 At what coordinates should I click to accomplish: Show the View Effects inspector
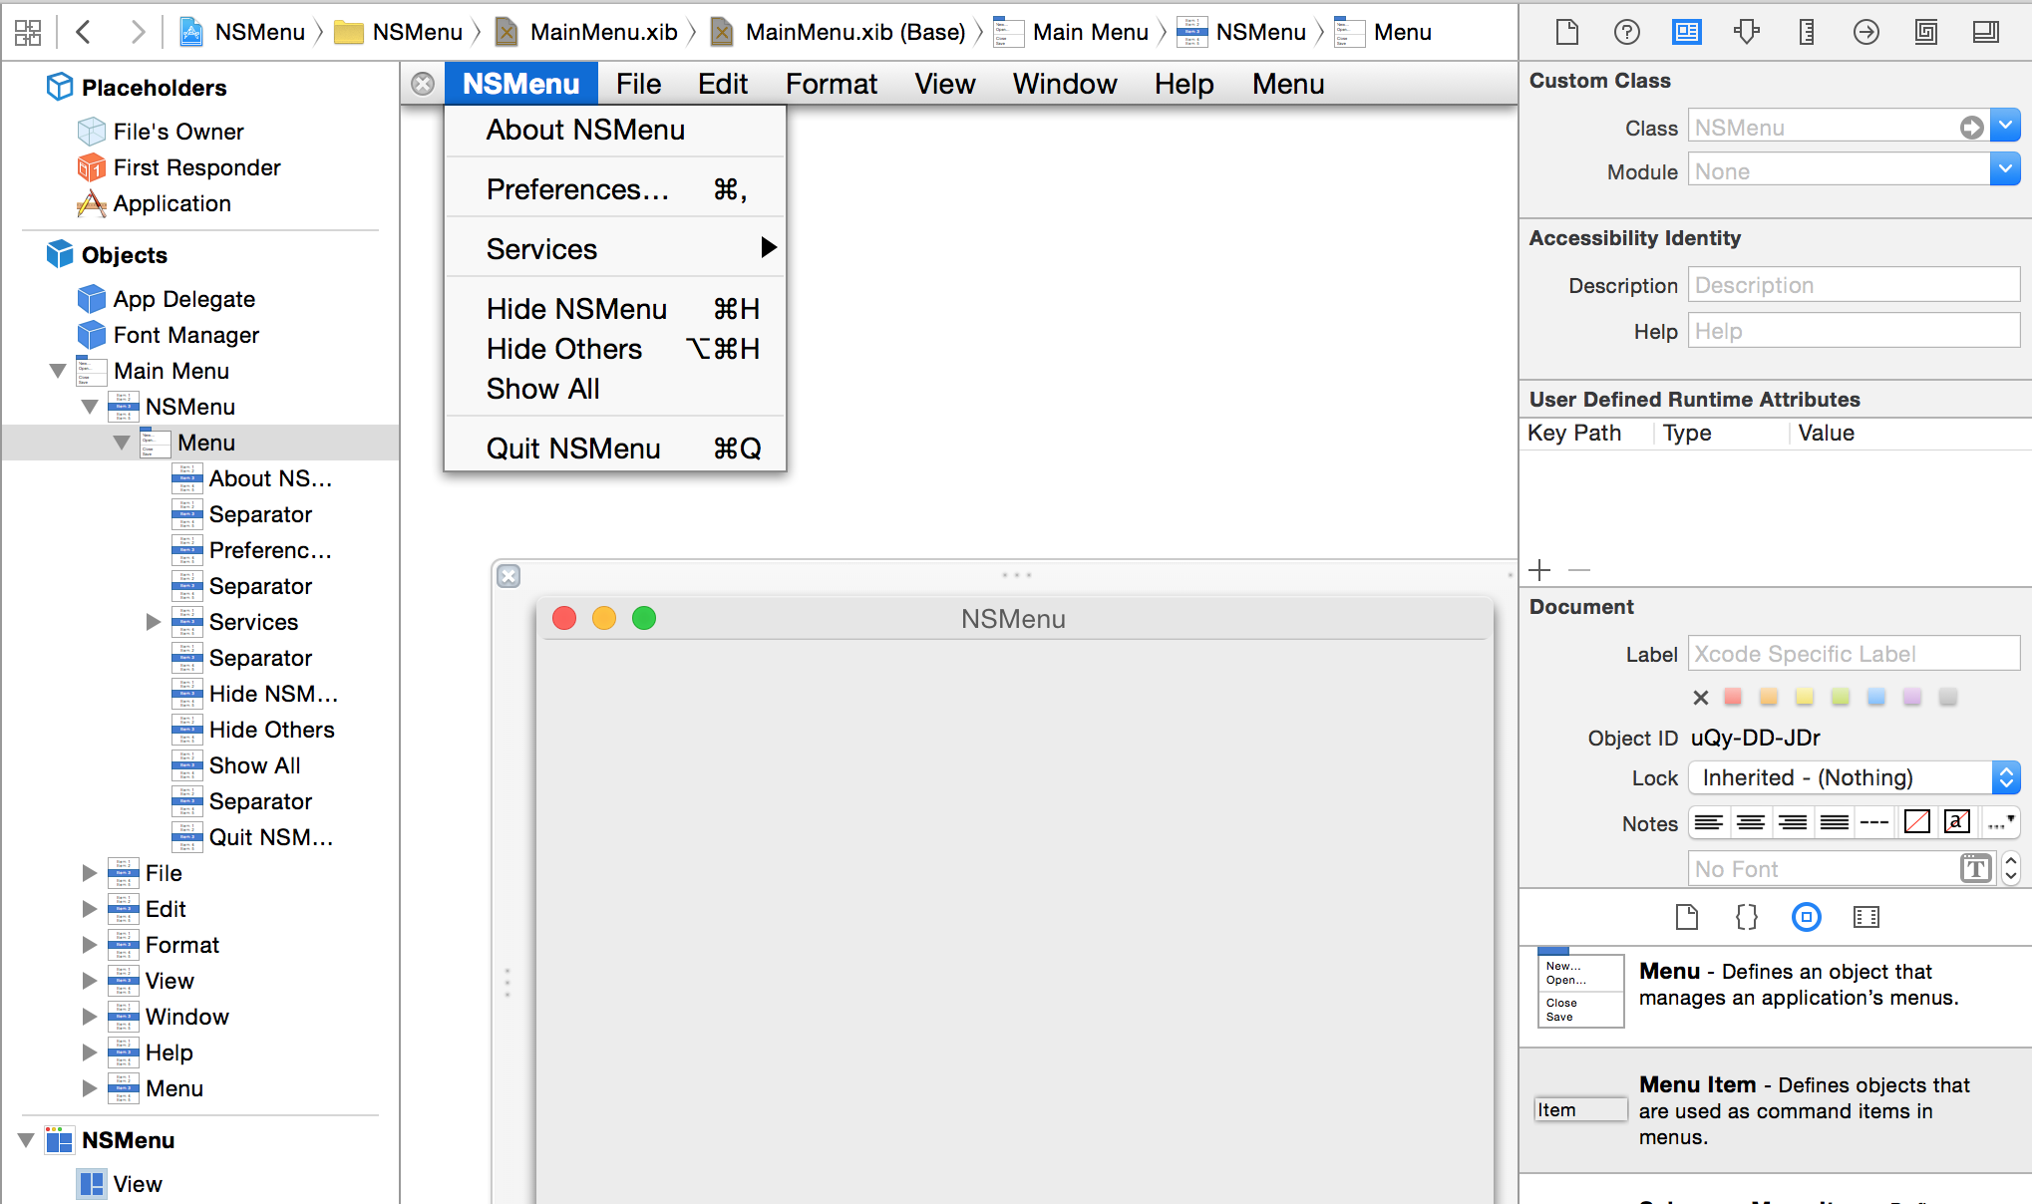click(1985, 32)
